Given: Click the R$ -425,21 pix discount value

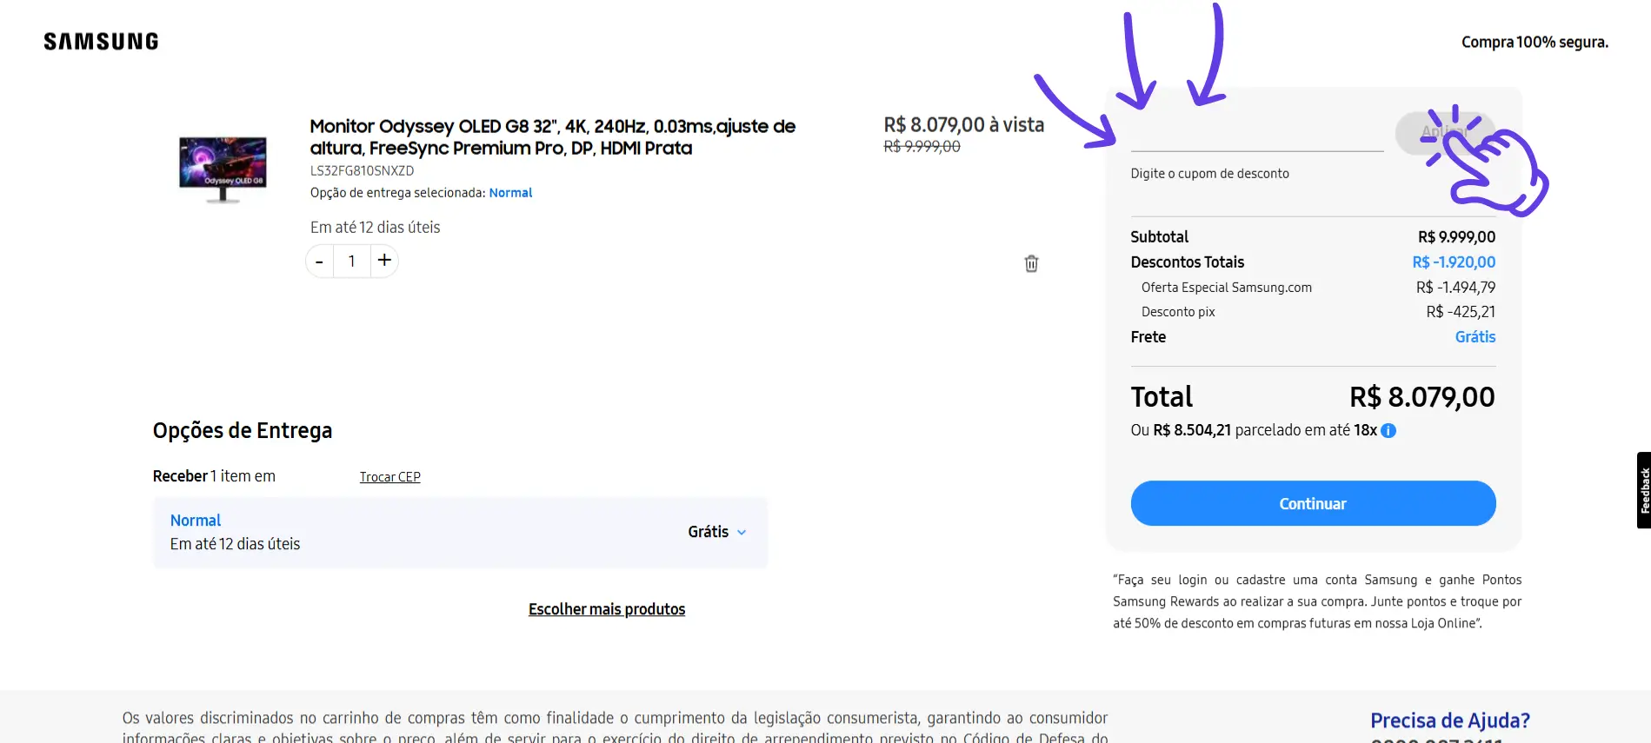Looking at the screenshot, I should click(x=1461, y=312).
